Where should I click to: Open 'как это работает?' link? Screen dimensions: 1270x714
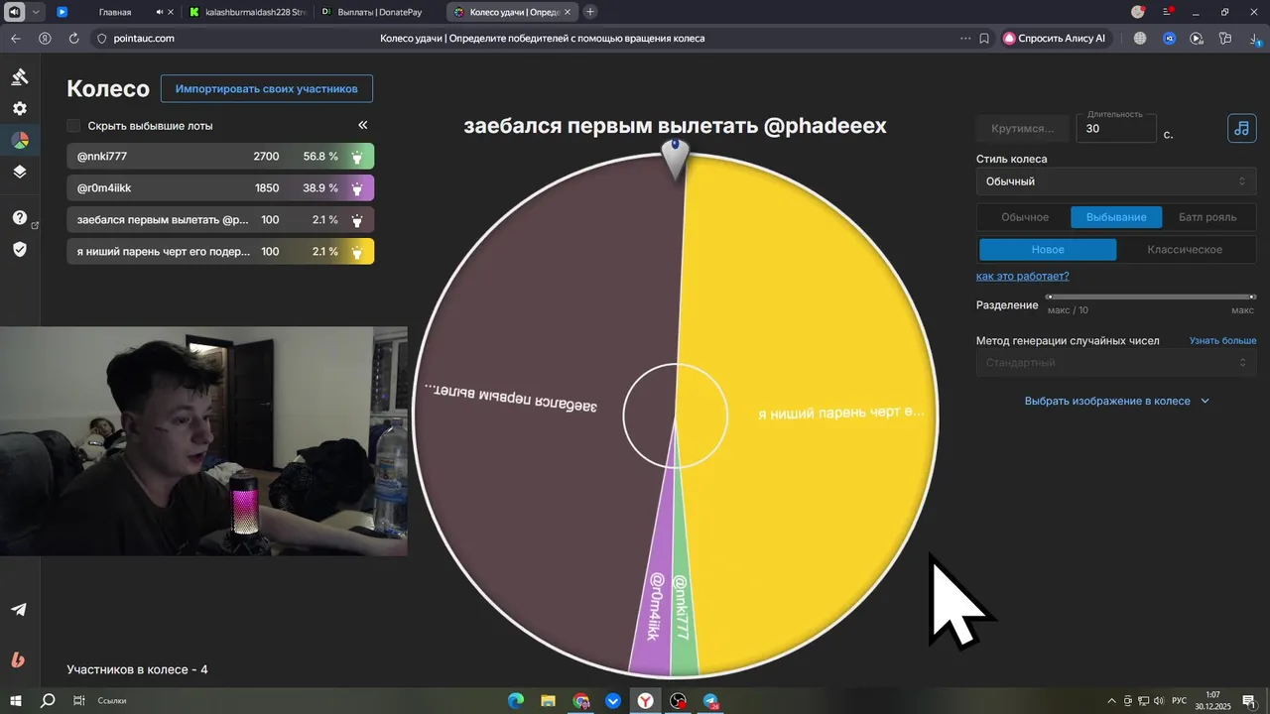[1023, 276]
